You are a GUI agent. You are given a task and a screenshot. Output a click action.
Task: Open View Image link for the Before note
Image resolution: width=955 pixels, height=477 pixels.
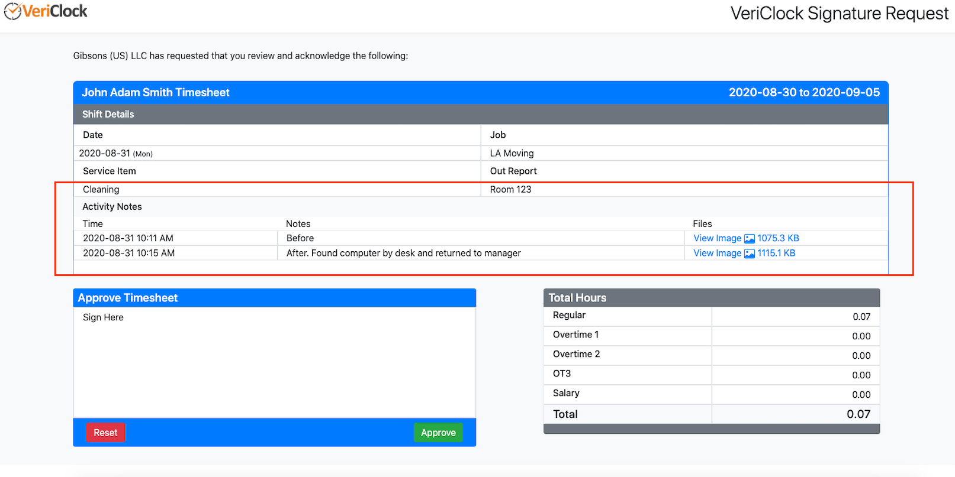(717, 238)
